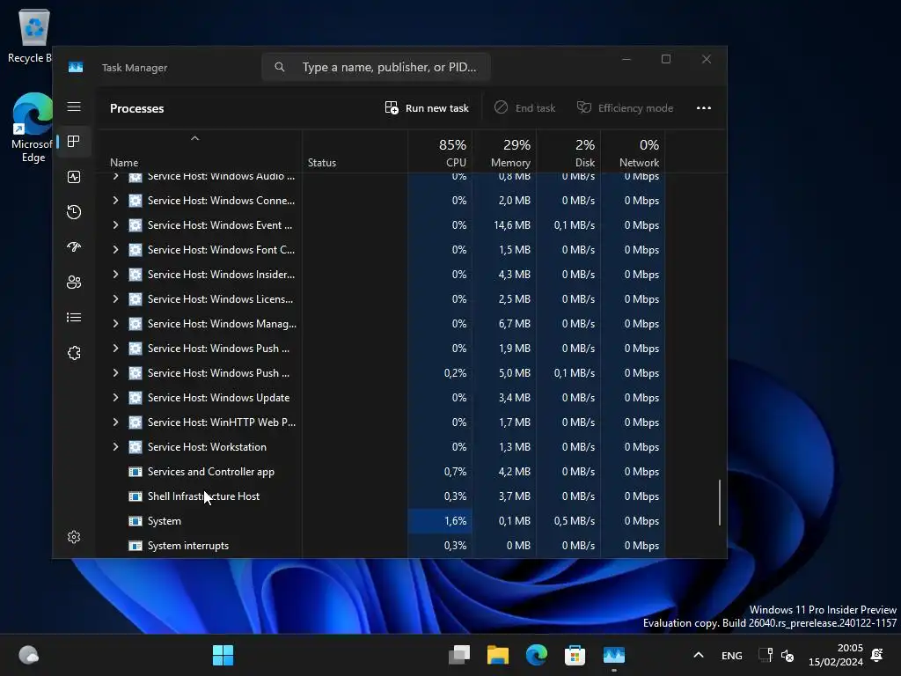Image resolution: width=901 pixels, height=676 pixels.
Task: Open the Performance sidebar icon
Action: coord(74,177)
